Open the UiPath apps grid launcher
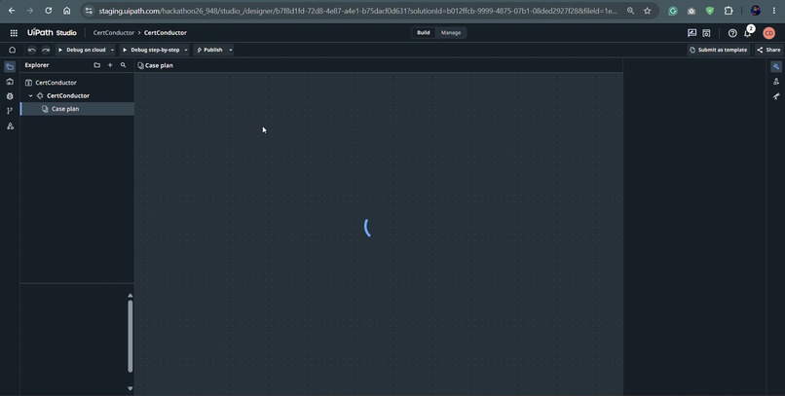Image resolution: width=785 pixels, height=396 pixels. click(14, 33)
